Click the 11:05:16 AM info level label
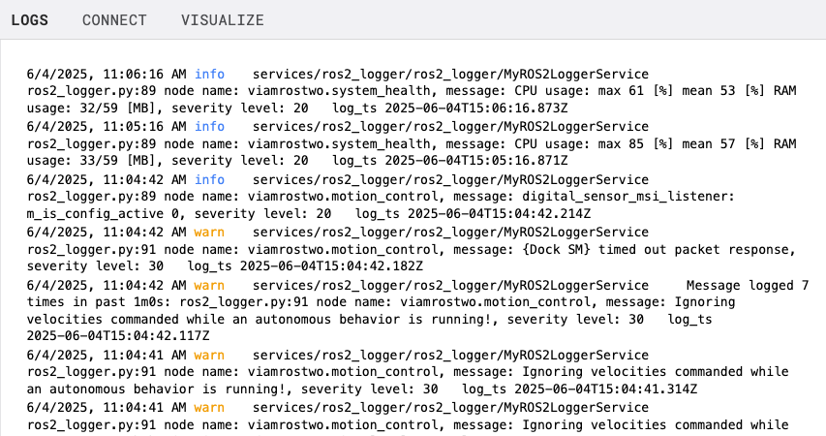 pos(210,127)
